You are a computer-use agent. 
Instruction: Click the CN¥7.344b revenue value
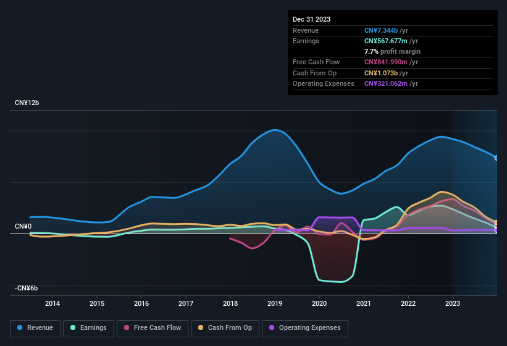[381, 30]
